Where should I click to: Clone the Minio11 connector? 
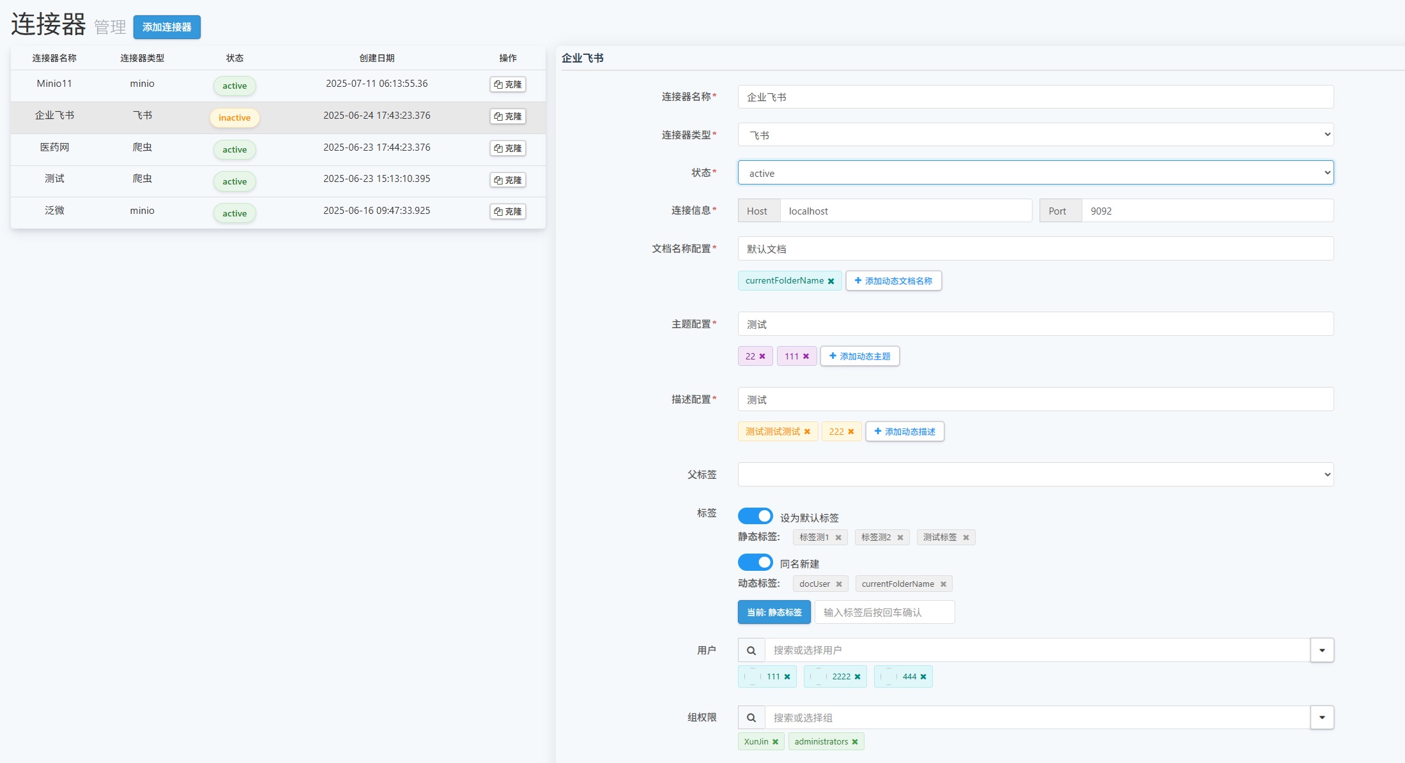[x=507, y=84]
